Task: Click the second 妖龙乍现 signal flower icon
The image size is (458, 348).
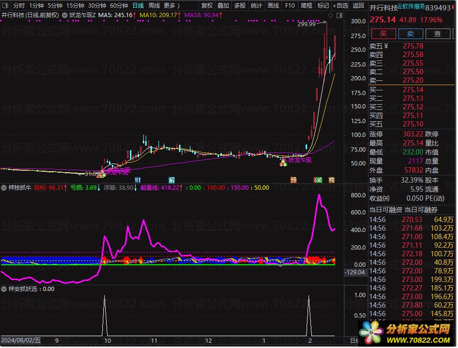Action: (x=283, y=163)
